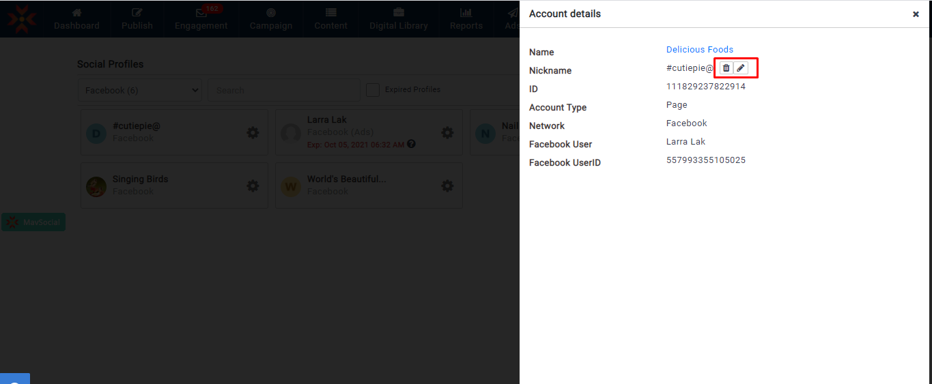Screen dimensions: 932x384
Task: Click the MavSocial side tab button
Action: pos(33,222)
